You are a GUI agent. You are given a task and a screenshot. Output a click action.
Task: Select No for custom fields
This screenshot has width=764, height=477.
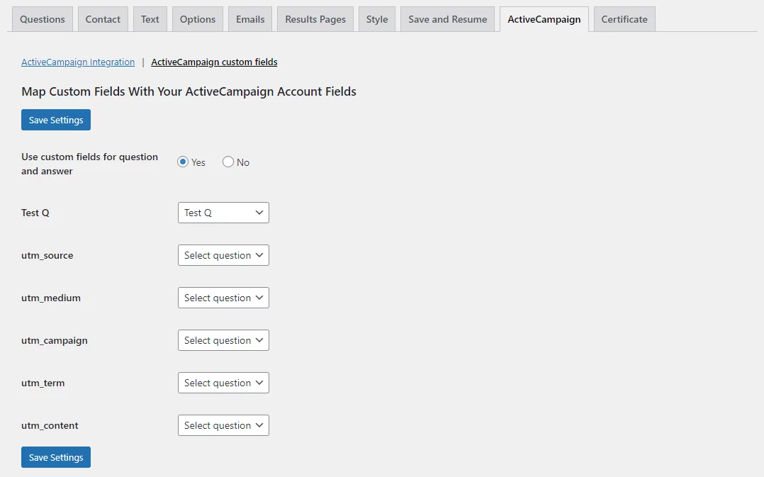(228, 162)
